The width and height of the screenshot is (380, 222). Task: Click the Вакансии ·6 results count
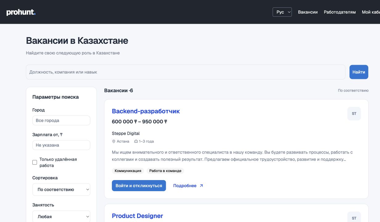[119, 91]
